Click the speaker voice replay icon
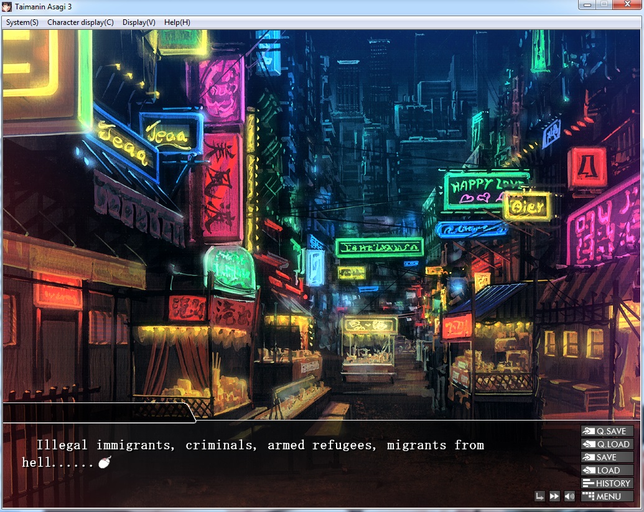644x512 pixels. coord(569,496)
